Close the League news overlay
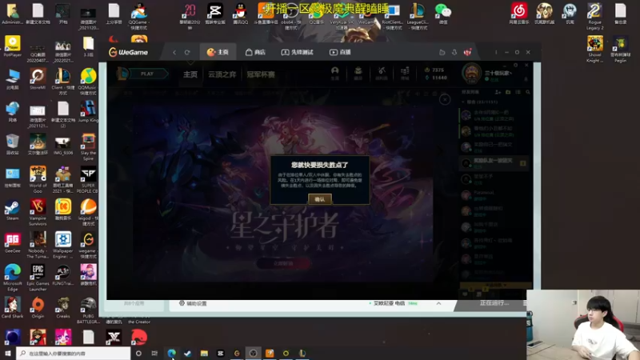The height and width of the screenshot is (360, 640). coord(445,99)
